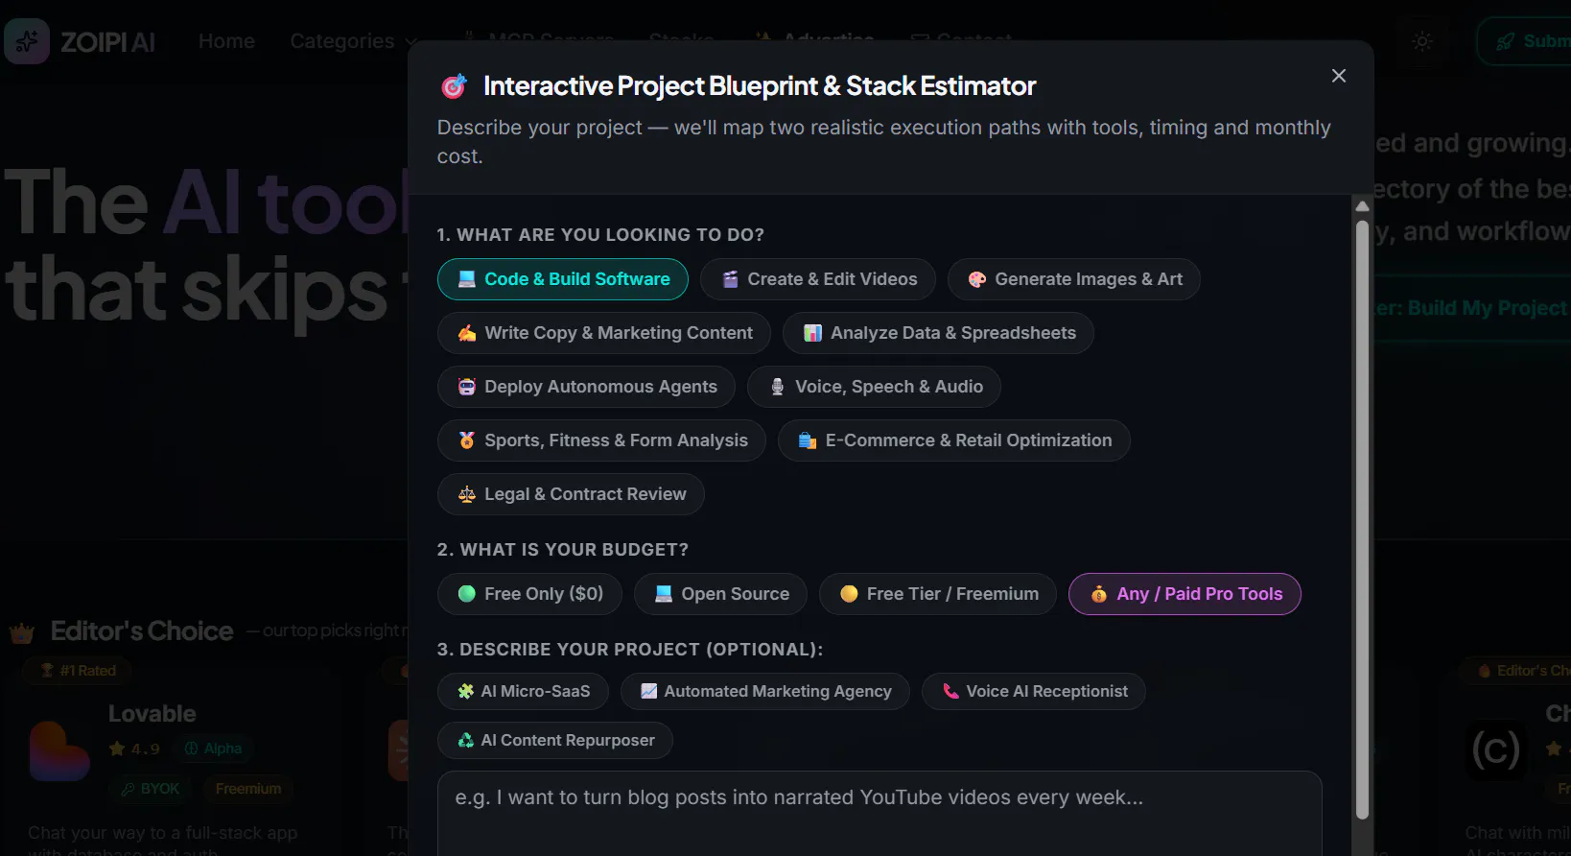The width and height of the screenshot is (1571, 856).
Task: Click the Submit button in header
Action: pos(1525,41)
